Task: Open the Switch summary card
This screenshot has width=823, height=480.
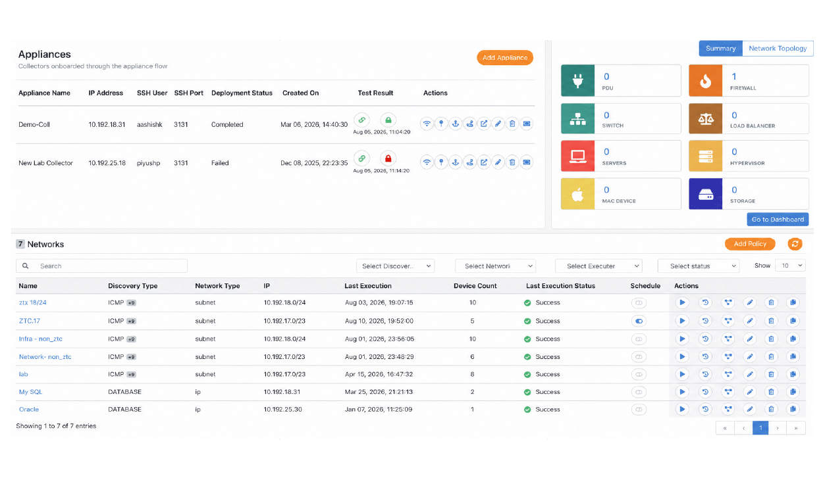Action: coord(621,118)
